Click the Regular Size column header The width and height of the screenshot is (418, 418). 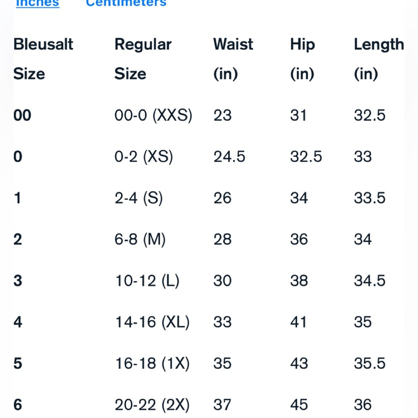click(x=143, y=59)
